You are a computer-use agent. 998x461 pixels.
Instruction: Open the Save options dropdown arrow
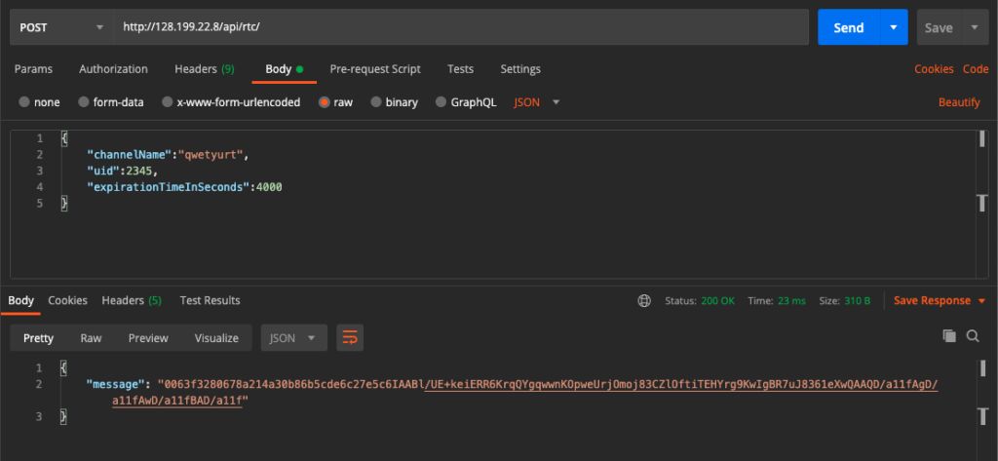tap(975, 27)
